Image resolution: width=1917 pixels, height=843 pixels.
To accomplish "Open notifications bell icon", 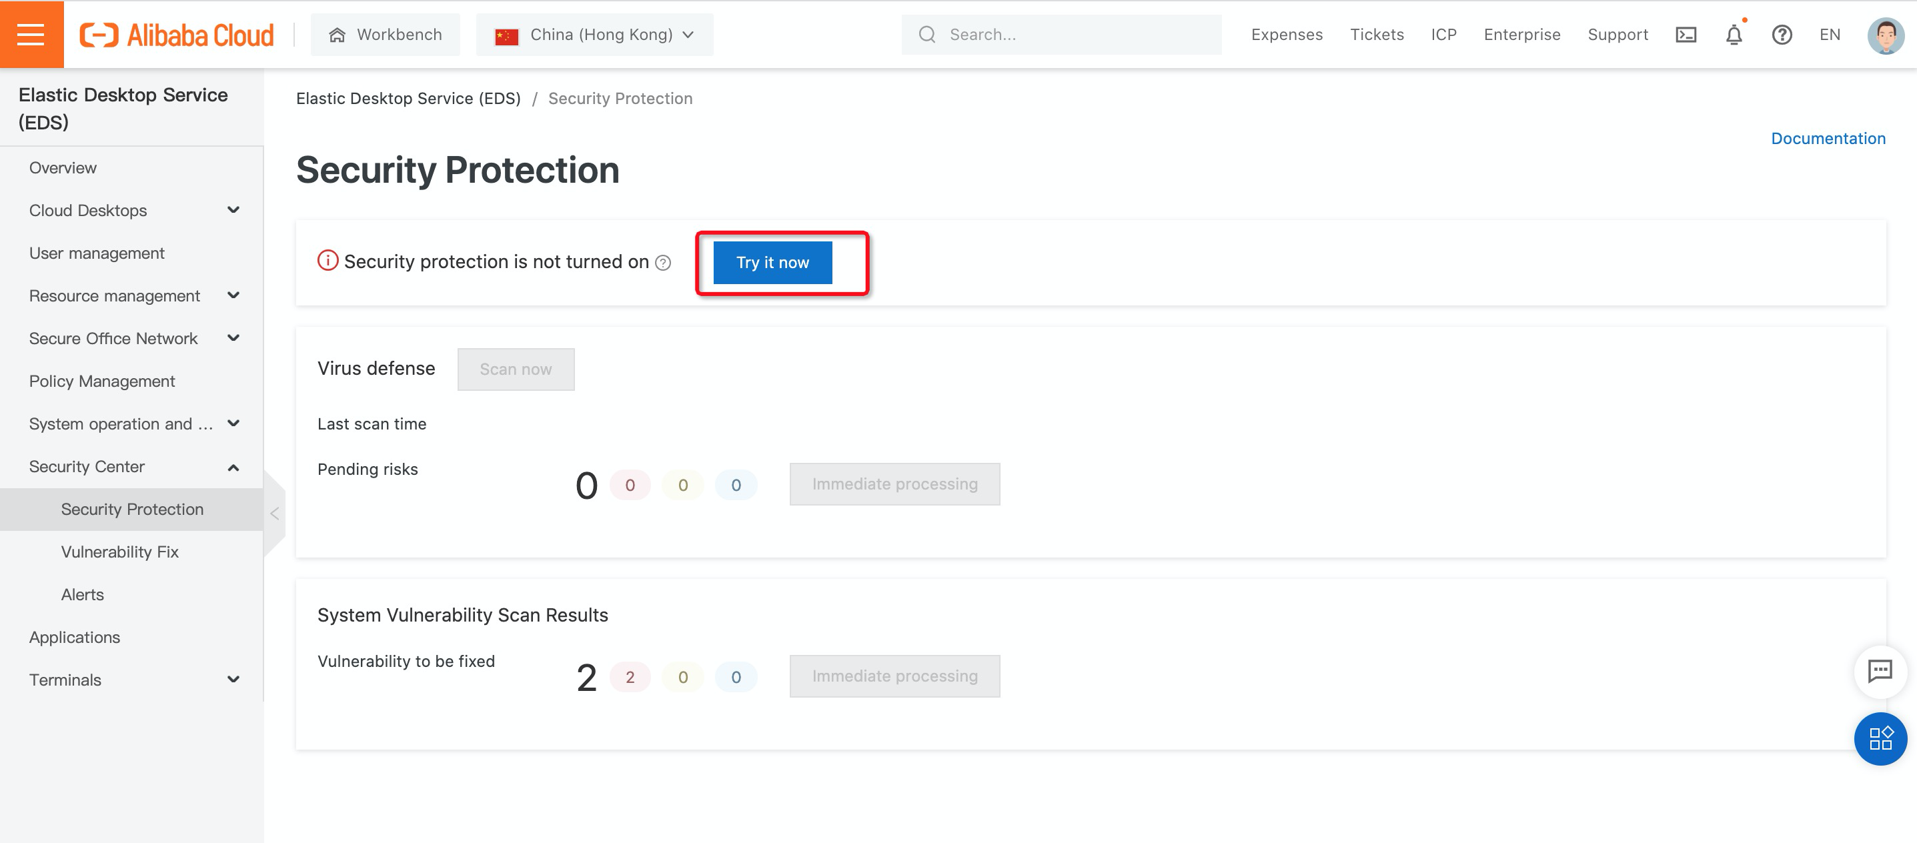I will (1733, 35).
